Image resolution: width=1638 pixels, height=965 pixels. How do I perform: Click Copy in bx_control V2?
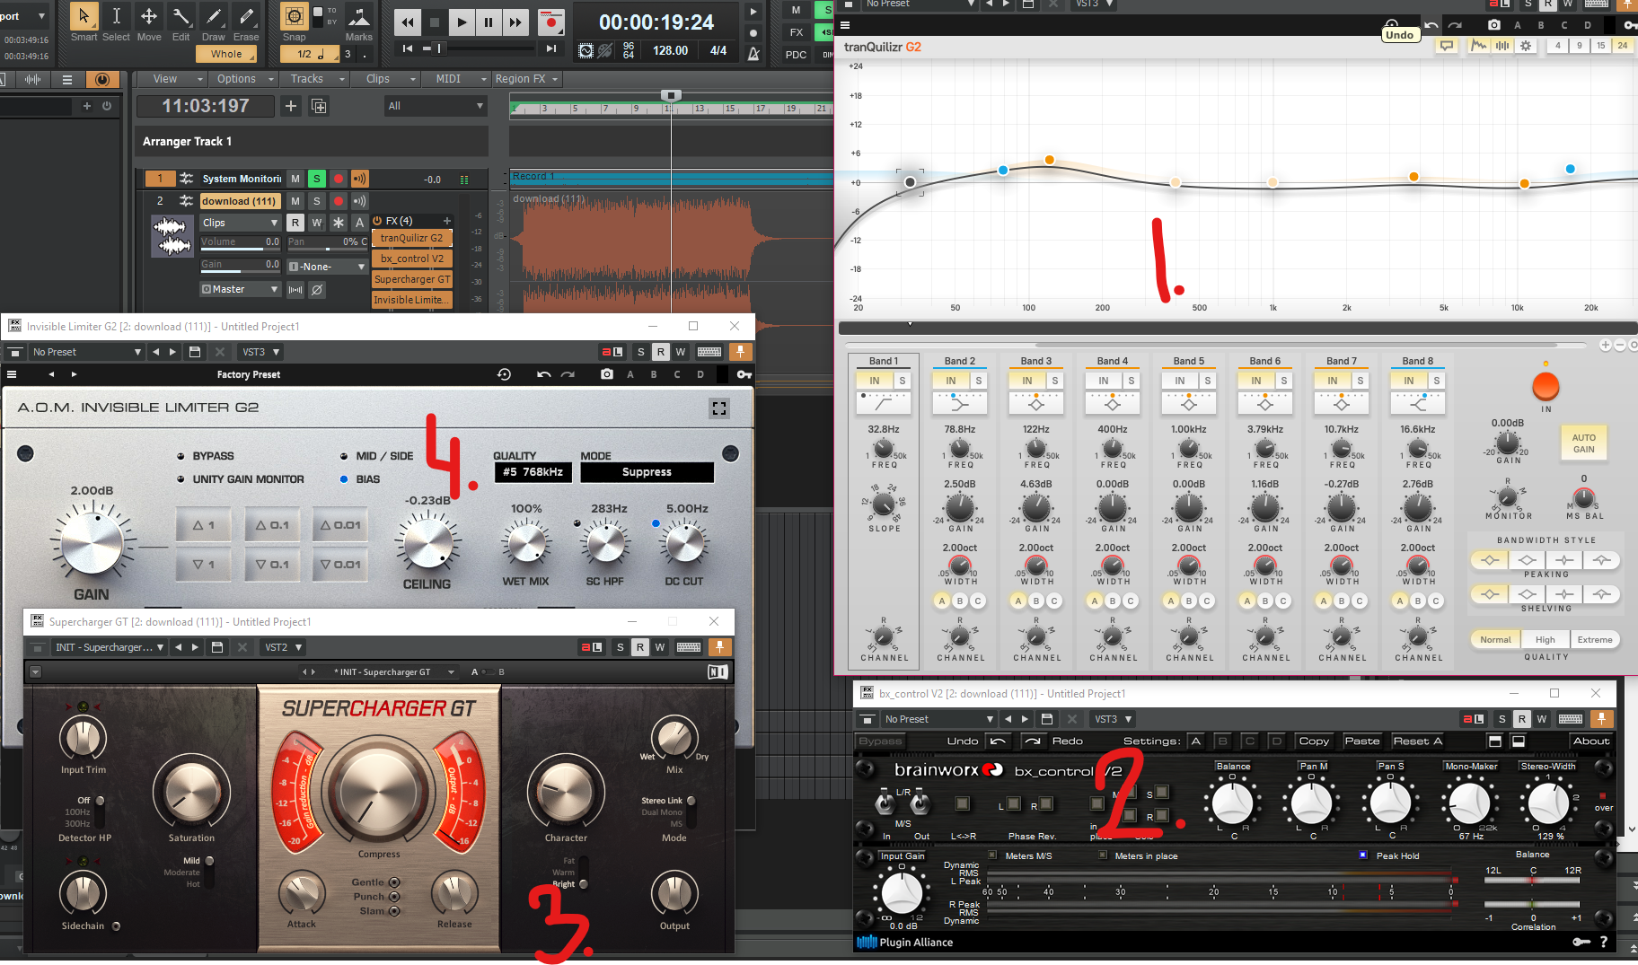point(1314,741)
